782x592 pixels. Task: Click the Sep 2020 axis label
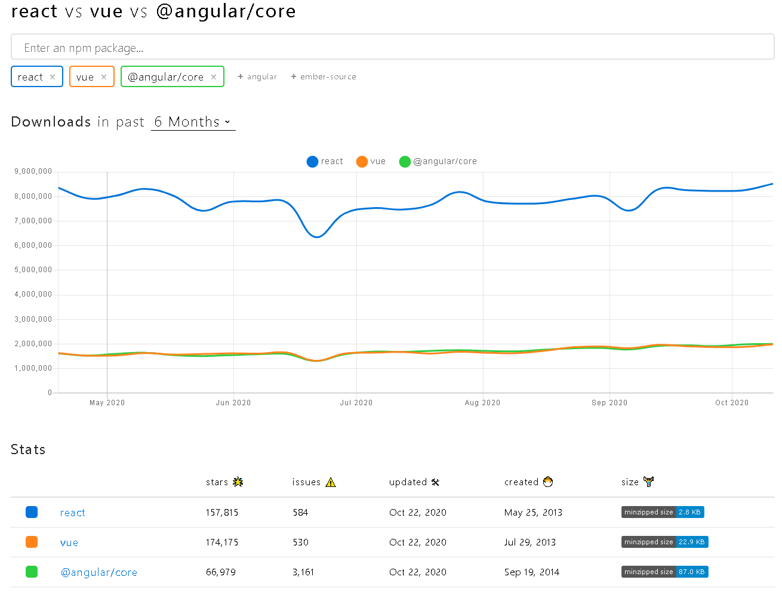[x=609, y=403]
